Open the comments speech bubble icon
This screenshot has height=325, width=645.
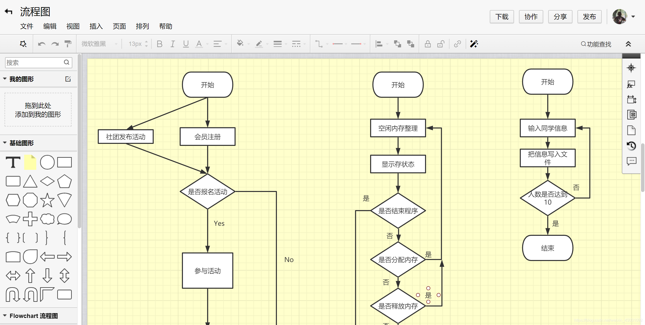[x=631, y=161]
